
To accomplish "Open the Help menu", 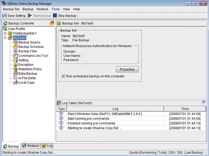I will point(76,9).
